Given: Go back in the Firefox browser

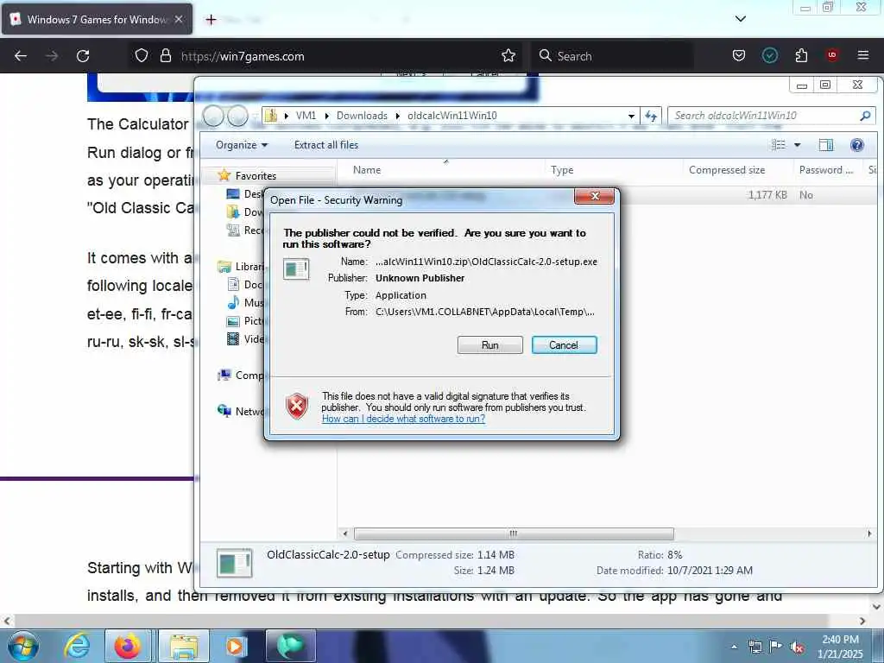Looking at the screenshot, I should (x=21, y=56).
